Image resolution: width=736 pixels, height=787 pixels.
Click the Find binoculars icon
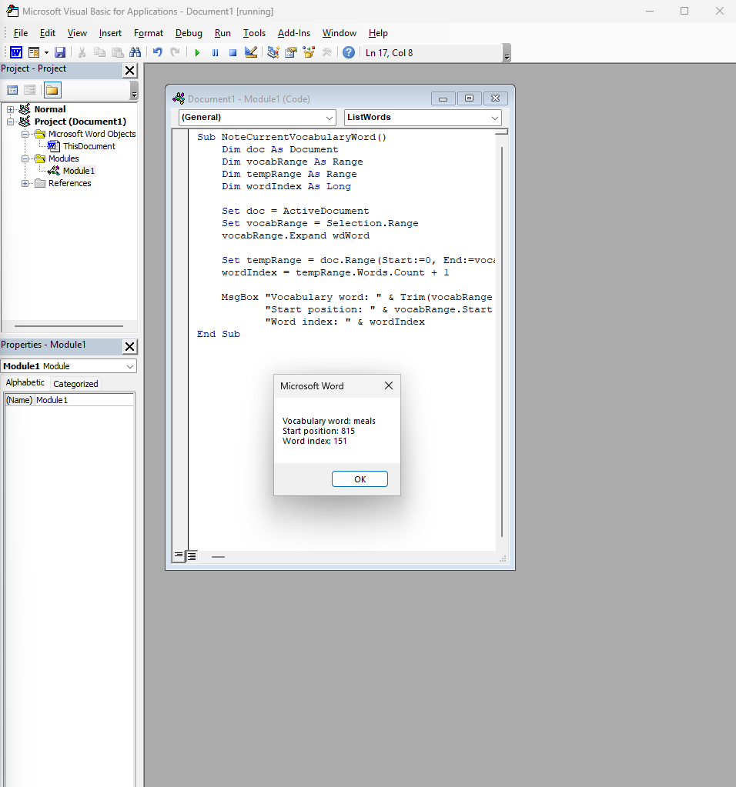(x=135, y=52)
